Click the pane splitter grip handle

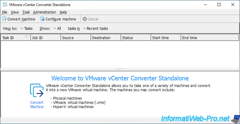120,69
